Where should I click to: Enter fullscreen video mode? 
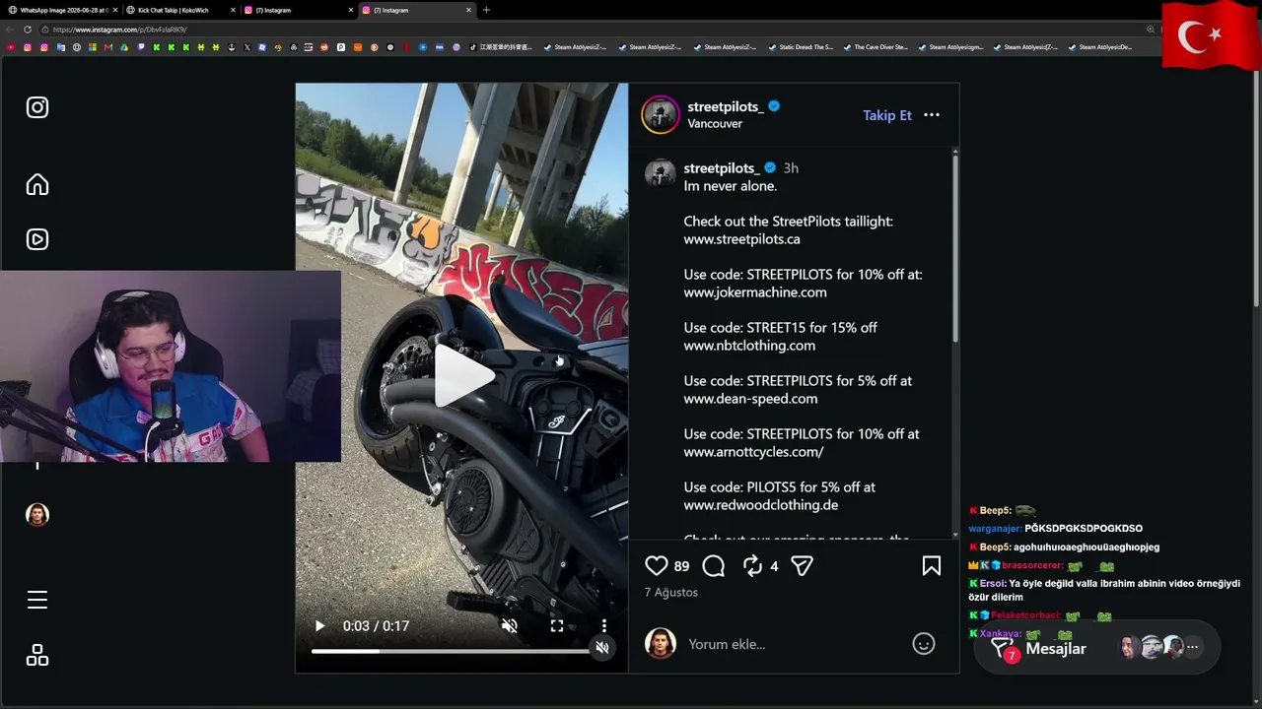(x=557, y=626)
